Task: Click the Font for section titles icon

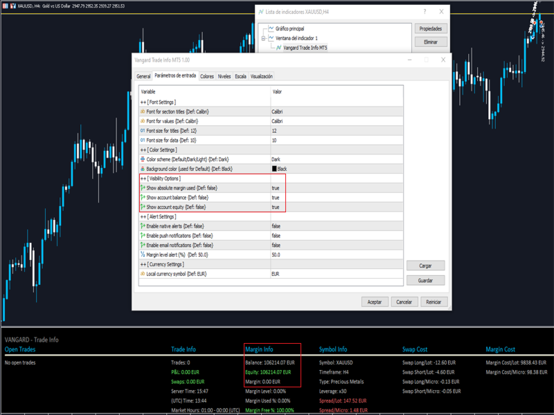Action: [x=143, y=111]
